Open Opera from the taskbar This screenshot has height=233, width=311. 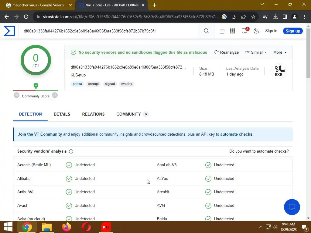point(86,227)
